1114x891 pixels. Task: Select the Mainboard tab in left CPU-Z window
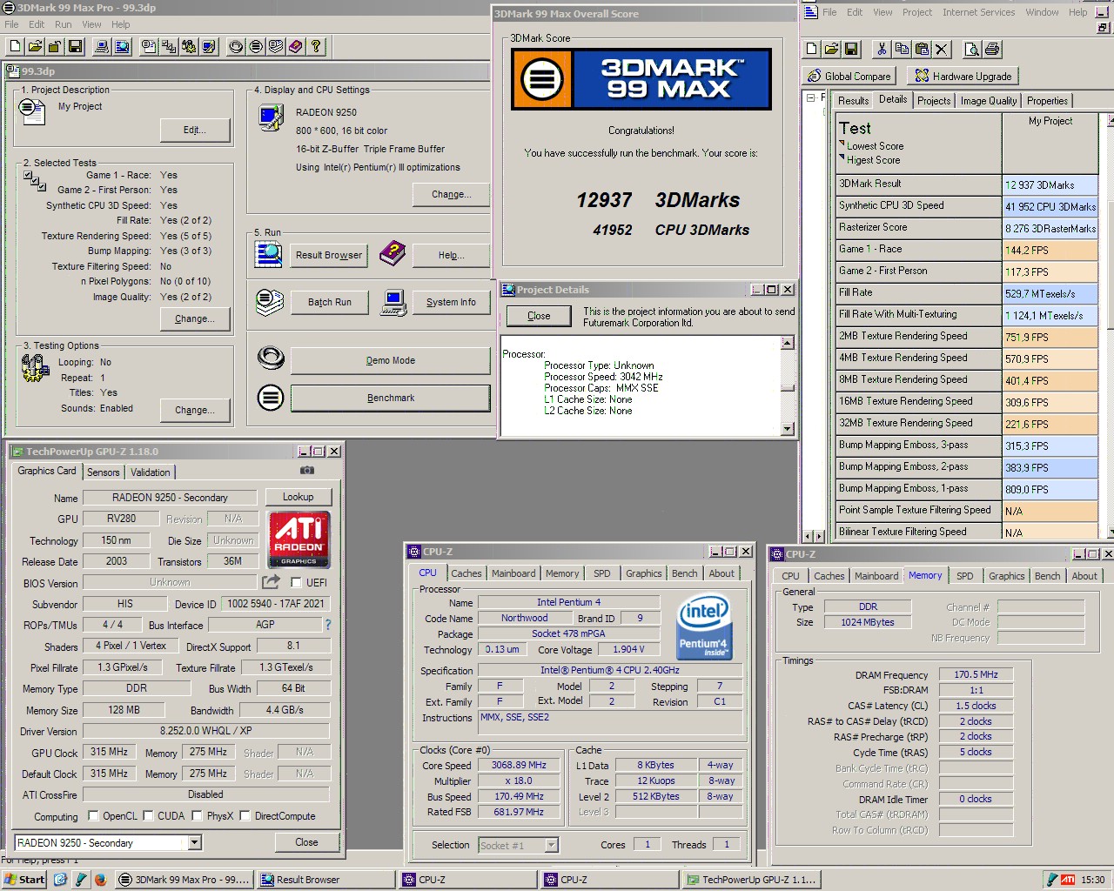(513, 573)
